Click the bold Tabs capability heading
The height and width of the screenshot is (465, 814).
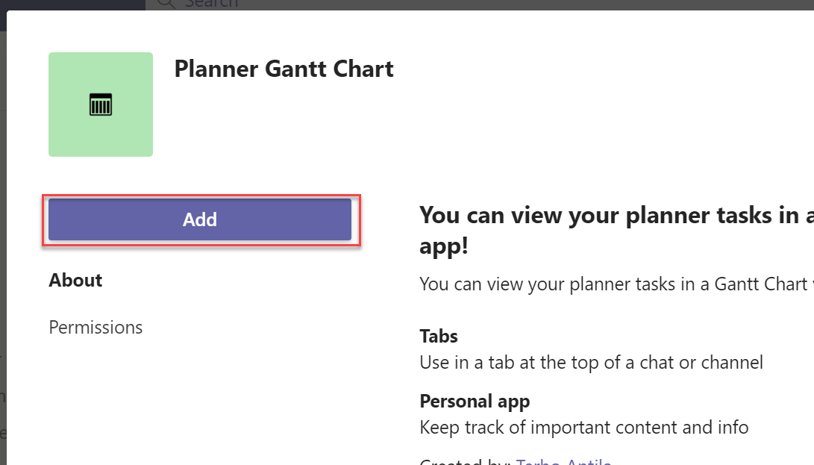439,336
